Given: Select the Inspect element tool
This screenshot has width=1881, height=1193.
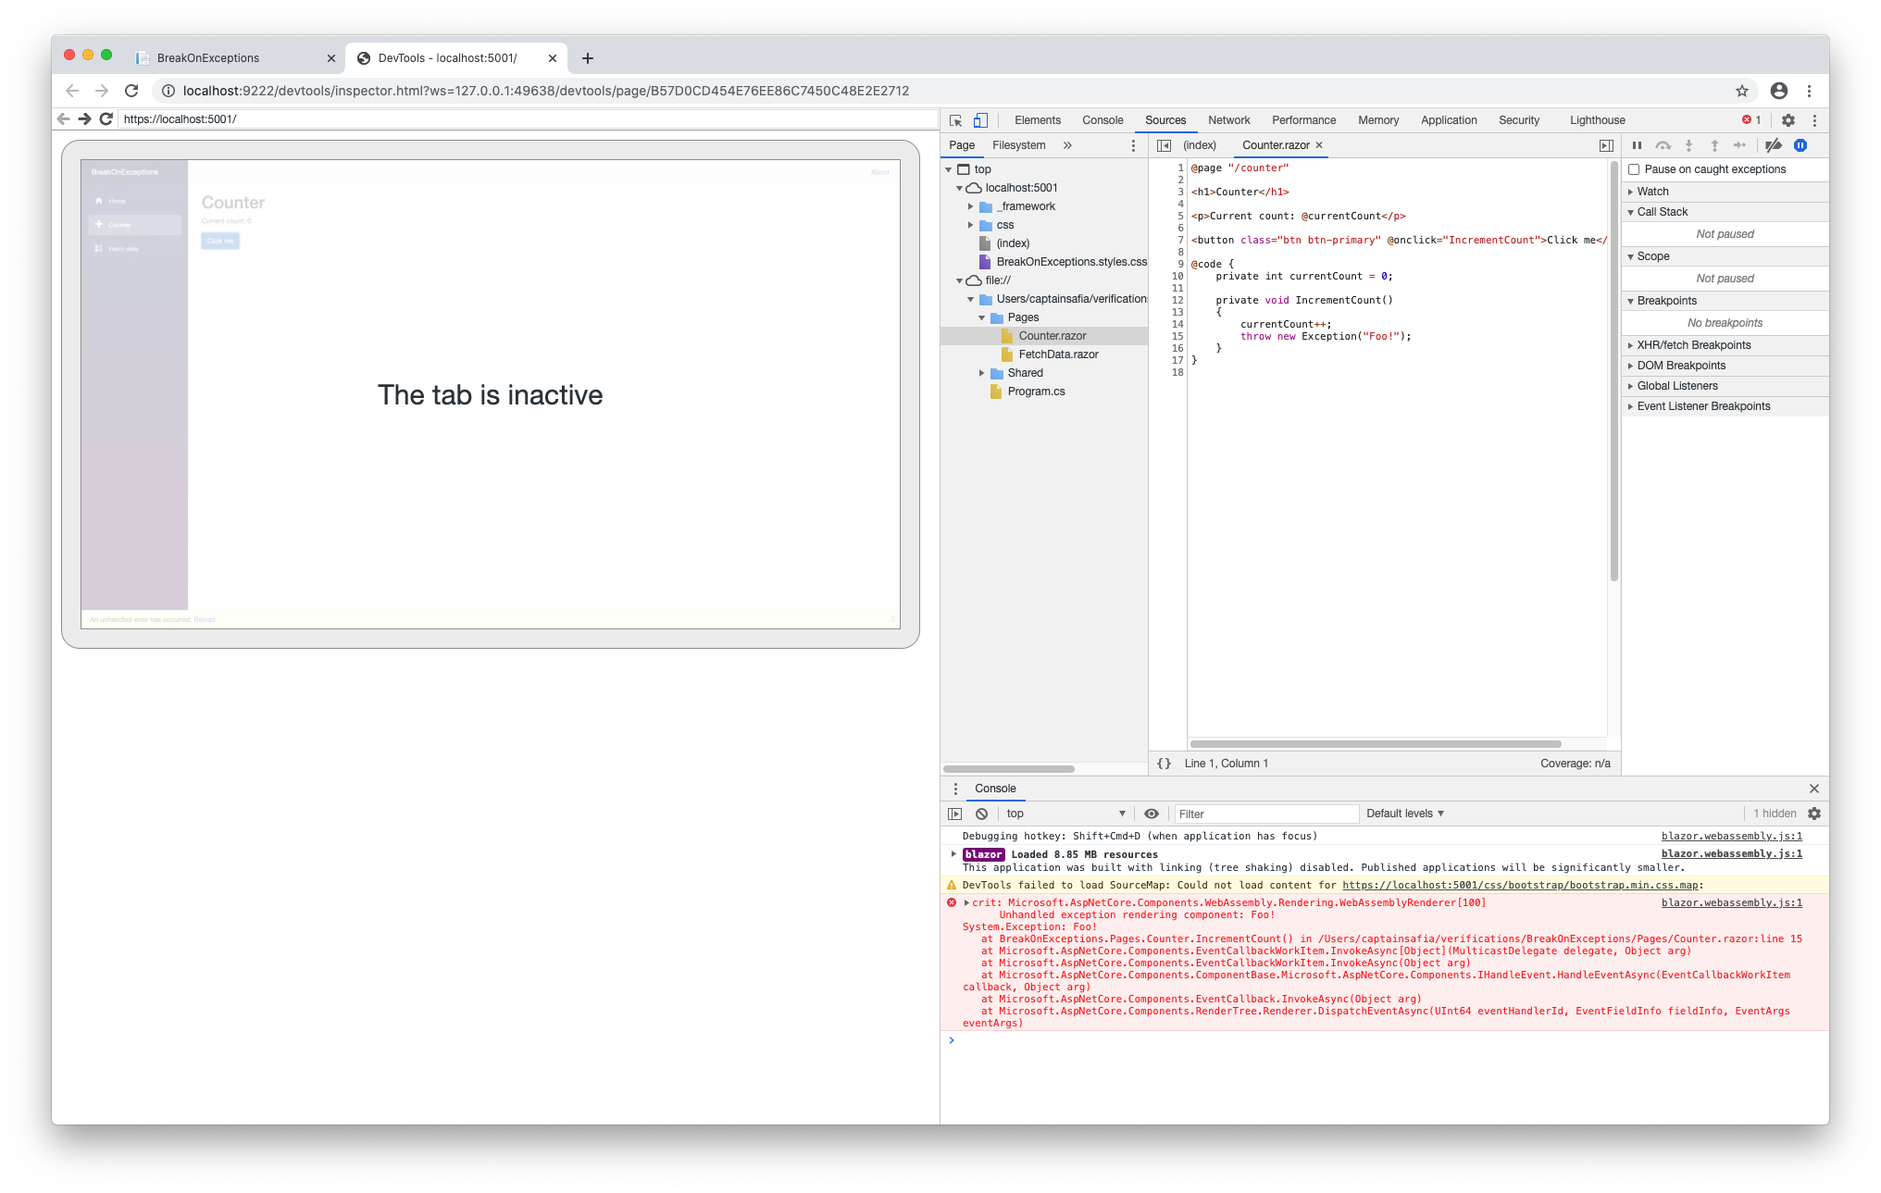Looking at the screenshot, I should tap(956, 120).
